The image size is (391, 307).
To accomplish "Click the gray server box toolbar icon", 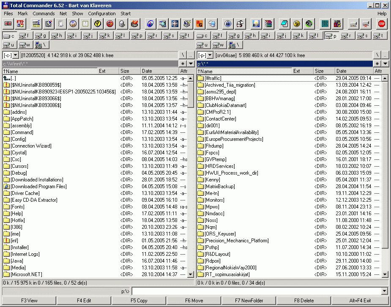I will click(x=122, y=24).
